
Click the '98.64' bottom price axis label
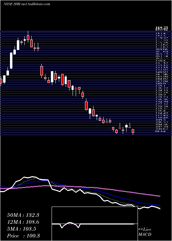(x=161, y=131)
